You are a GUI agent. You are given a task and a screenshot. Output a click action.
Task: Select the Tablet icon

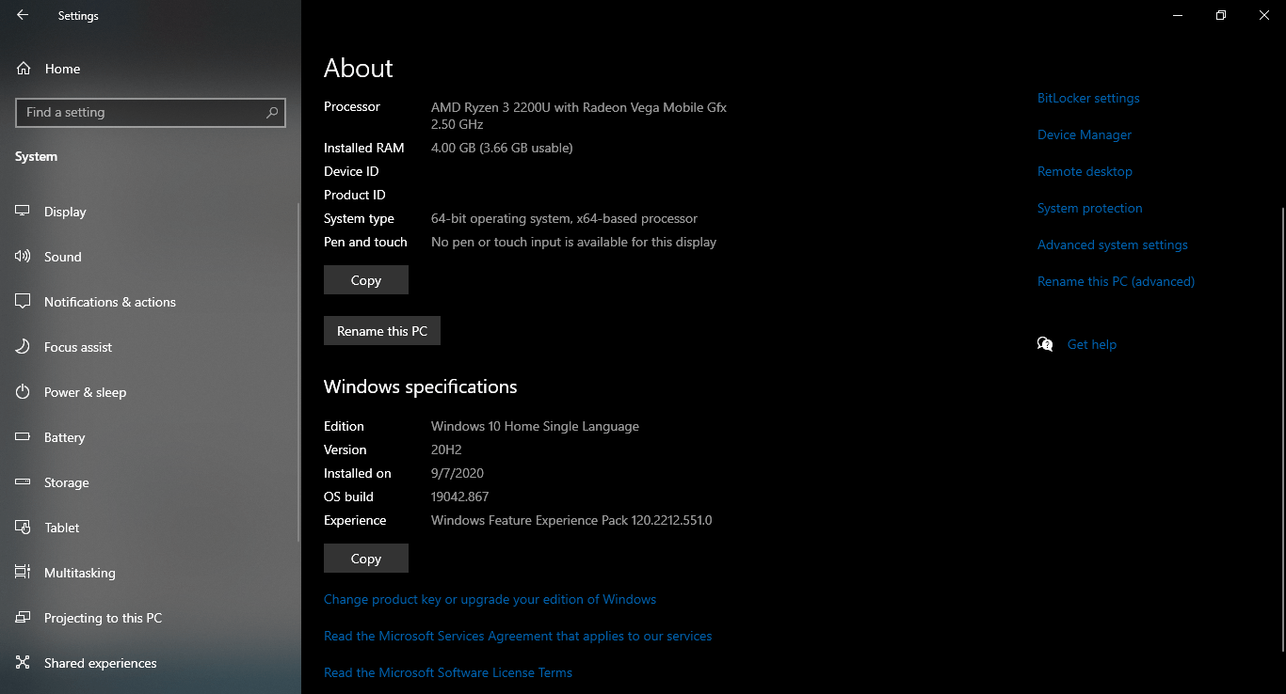point(23,528)
